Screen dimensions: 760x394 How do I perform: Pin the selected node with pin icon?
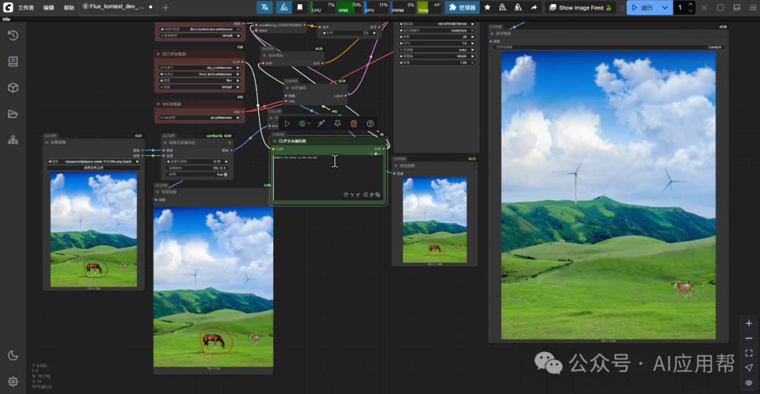[x=337, y=124]
